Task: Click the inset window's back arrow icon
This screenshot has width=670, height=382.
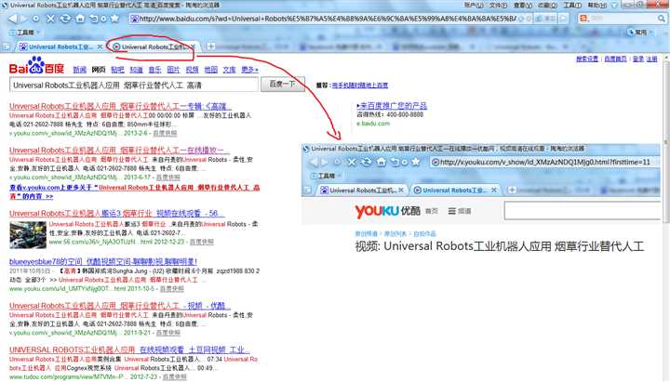Action: coord(314,163)
